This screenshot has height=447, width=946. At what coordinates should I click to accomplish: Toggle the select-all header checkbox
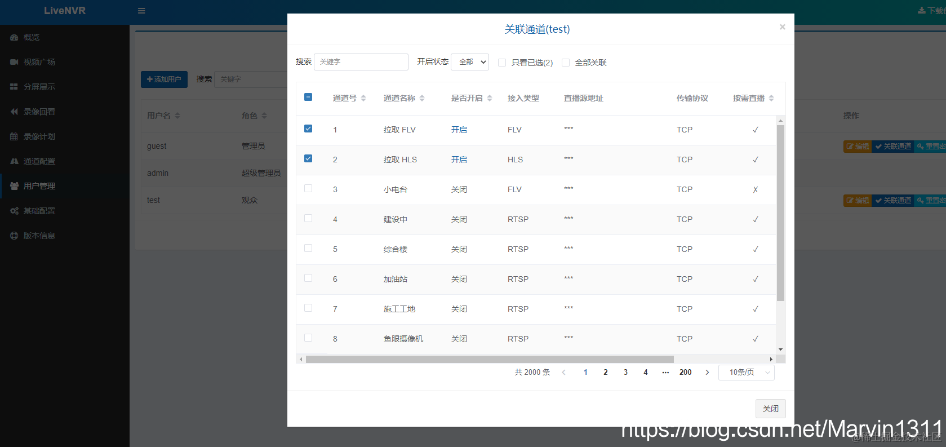tap(308, 97)
